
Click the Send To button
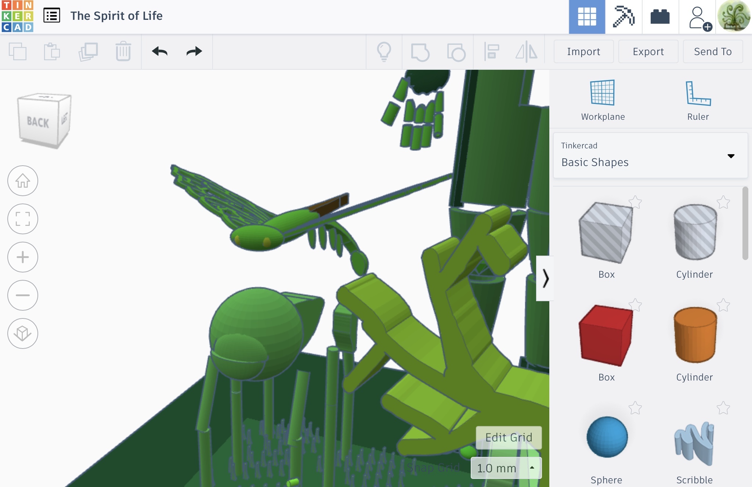(x=713, y=51)
